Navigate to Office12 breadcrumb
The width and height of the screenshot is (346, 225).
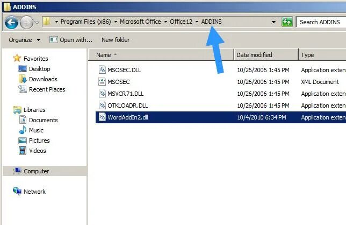pyautogui.click(x=181, y=22)
